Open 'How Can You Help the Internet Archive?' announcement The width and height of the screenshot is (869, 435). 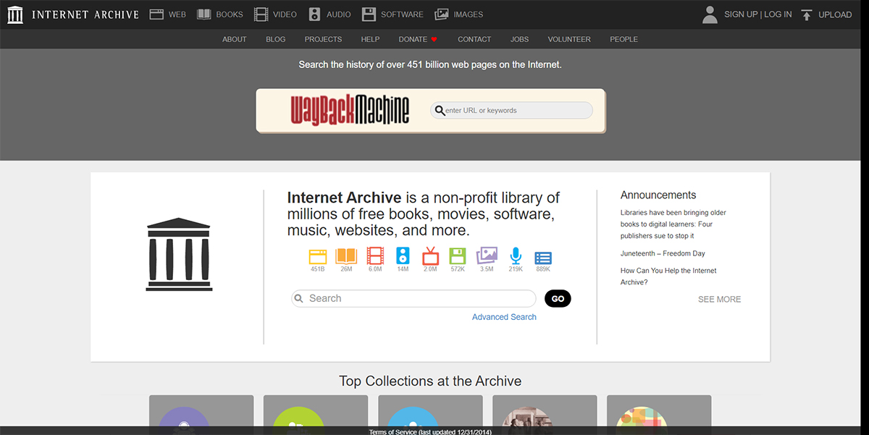[668, 276]
